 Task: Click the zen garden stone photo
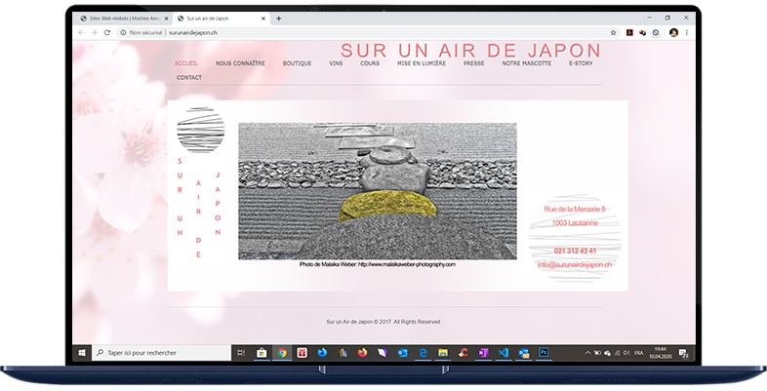[377, 190]
